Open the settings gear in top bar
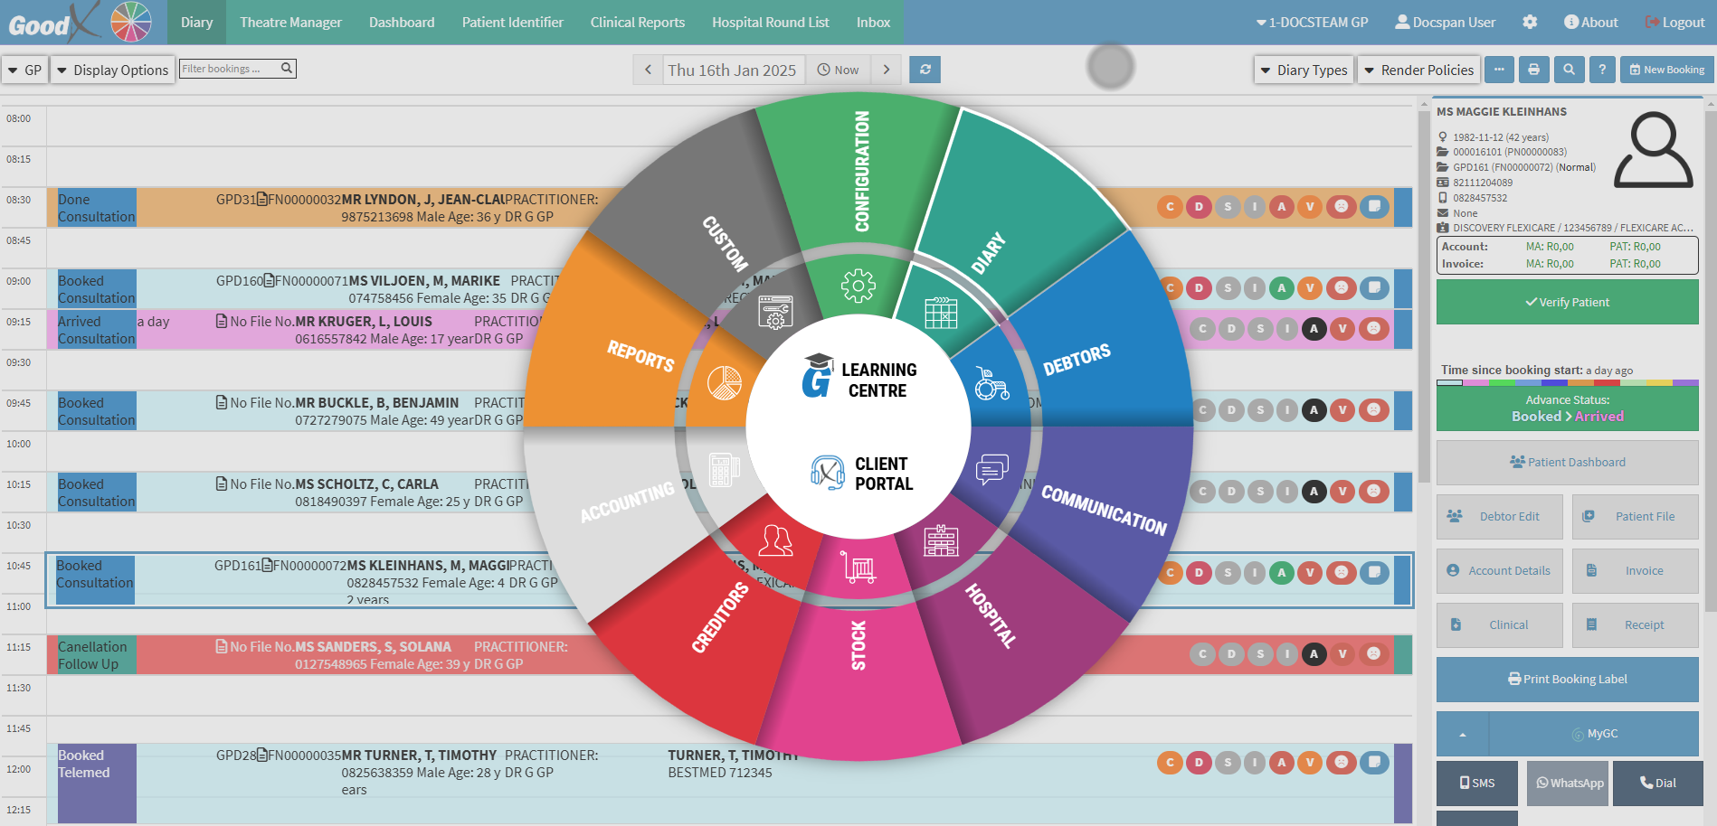 (1530, 22)
